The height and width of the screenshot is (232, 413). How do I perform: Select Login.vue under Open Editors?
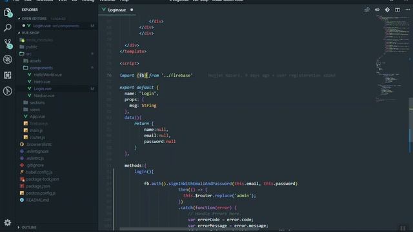click(56, 26)
